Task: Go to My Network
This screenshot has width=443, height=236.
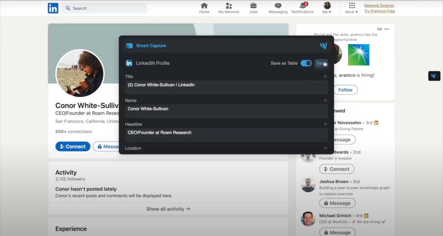Action: click(x=229, y=8)
